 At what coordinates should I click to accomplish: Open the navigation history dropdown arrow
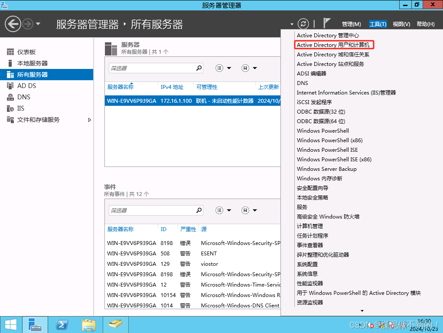[38, 24]
